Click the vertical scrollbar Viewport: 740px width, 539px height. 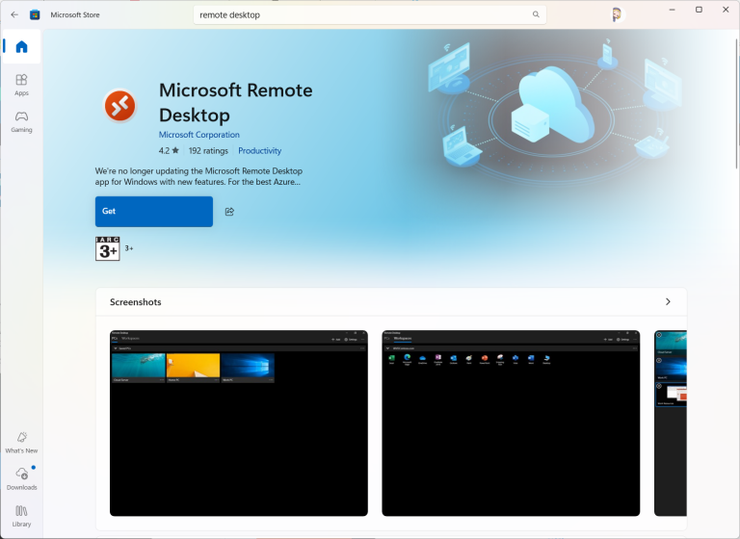click(x=736, y=104)
